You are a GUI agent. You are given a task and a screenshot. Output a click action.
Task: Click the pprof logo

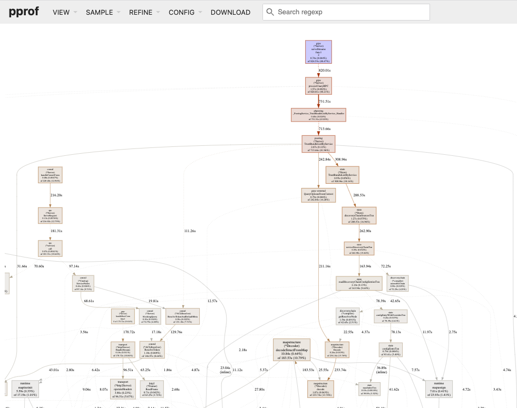pos(25,12)
